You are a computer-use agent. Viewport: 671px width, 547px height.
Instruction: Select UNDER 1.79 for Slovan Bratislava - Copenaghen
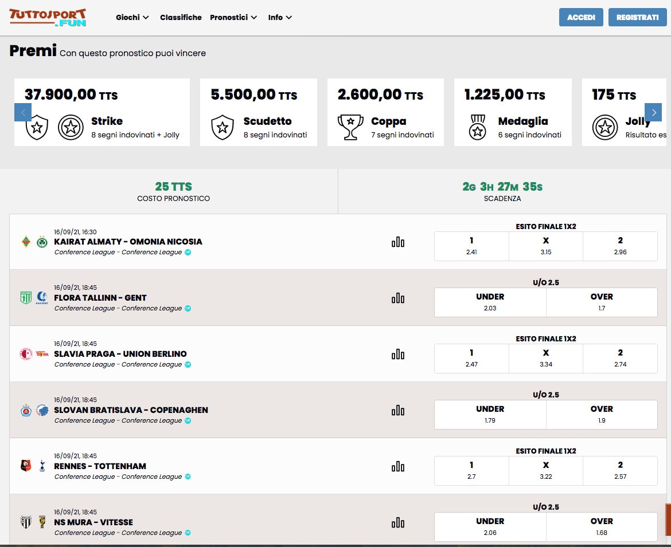[490, 415]
